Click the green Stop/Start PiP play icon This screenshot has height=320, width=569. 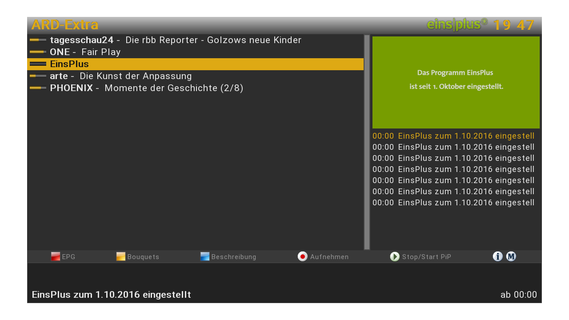tap(395, 256)
